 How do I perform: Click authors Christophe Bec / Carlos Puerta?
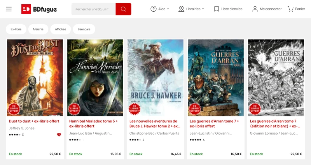pyautogui.click(x=154, y=133)
